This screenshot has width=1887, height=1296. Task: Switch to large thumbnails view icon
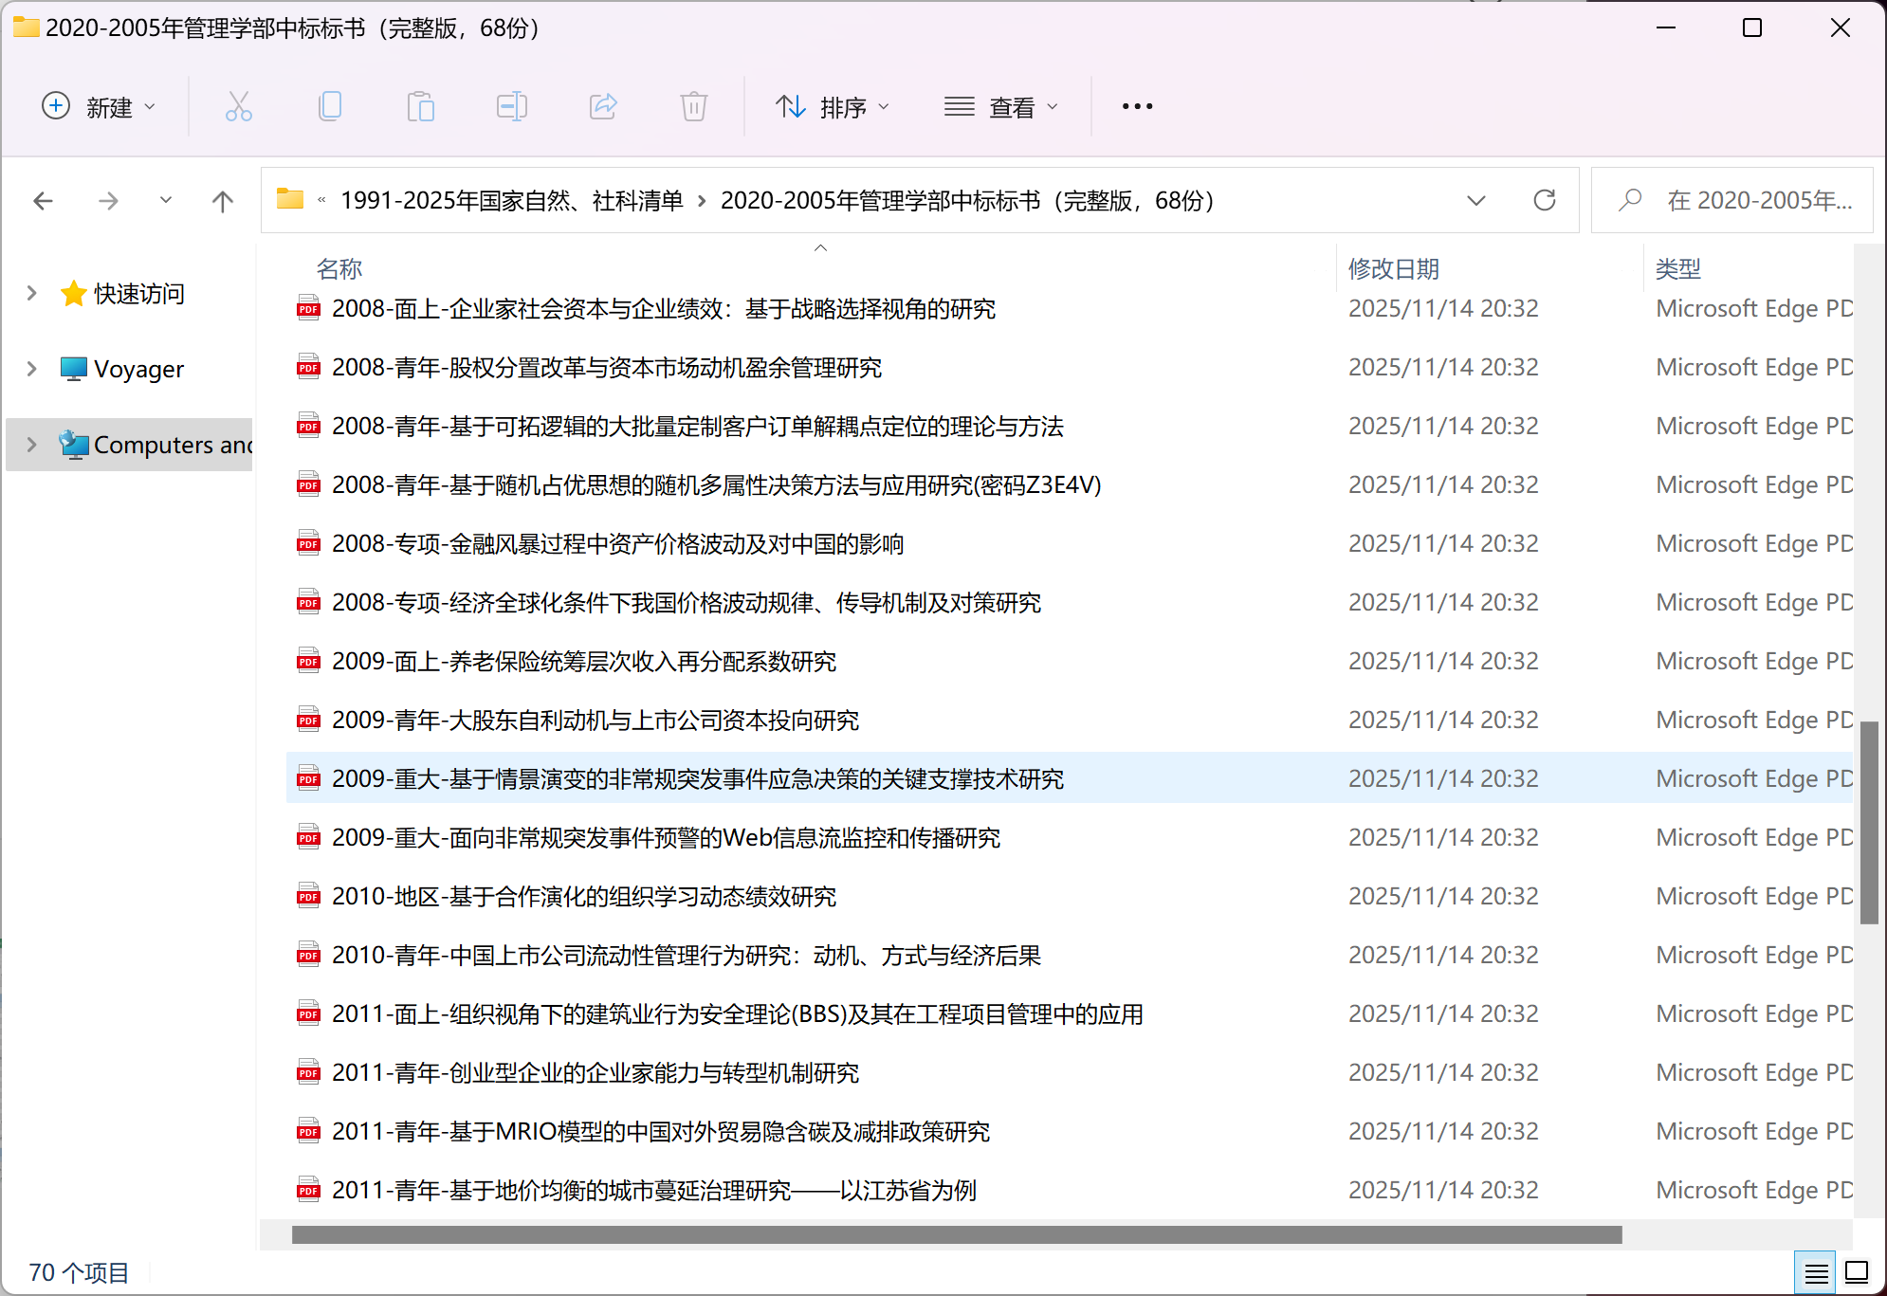pyautogui.click(x=1857, y=1272)
